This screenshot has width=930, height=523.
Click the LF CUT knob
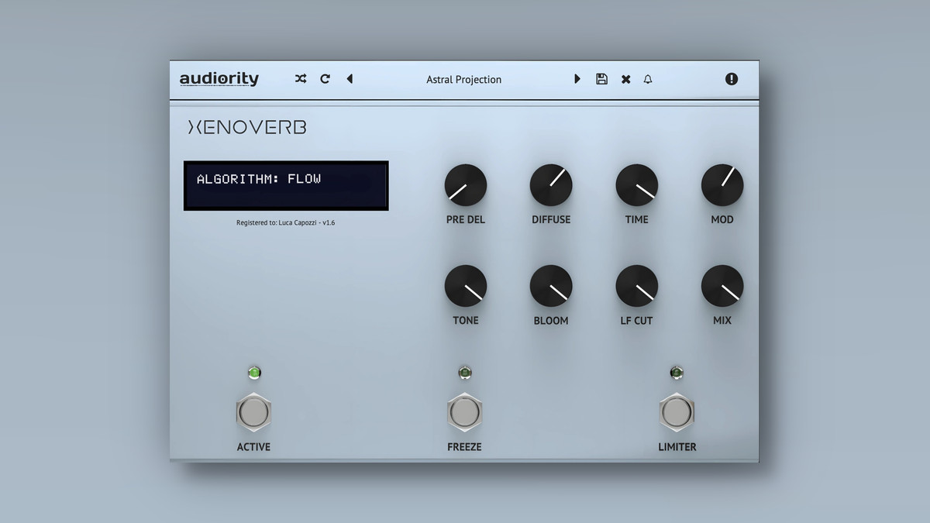click(x=637, y=286)
